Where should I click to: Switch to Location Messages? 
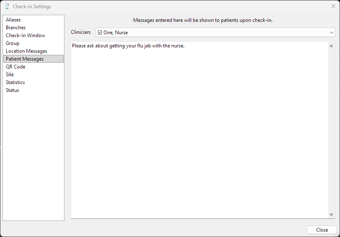tap(26, 51)
